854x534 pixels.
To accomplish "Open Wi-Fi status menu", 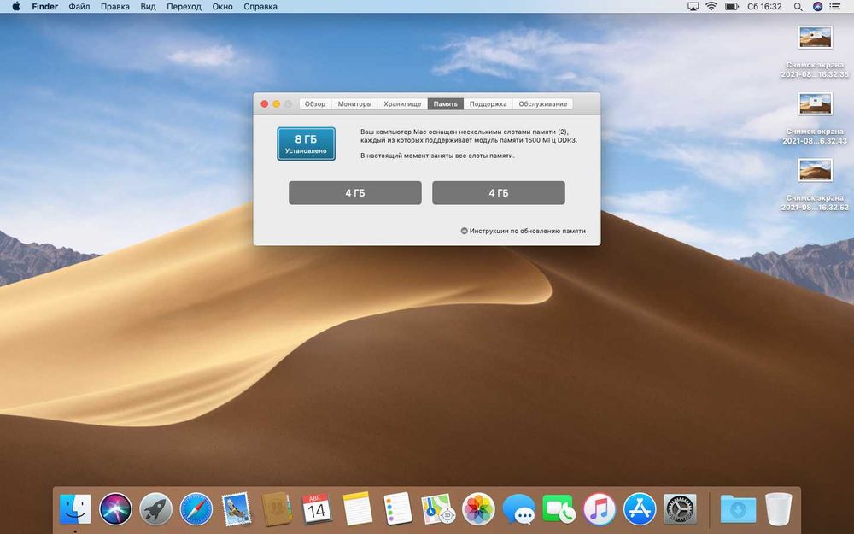I will pos(711,7).
